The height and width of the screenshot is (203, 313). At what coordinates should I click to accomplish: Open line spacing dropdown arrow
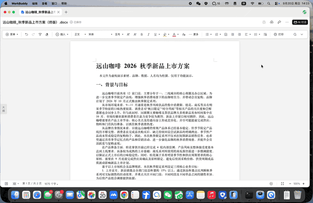pyautogui.click(x=259, y=34)
